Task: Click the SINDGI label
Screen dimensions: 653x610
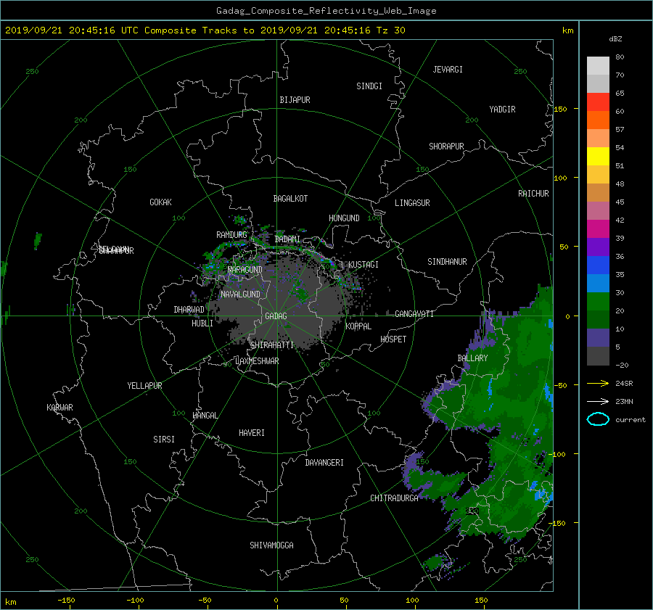Action: 369,86
